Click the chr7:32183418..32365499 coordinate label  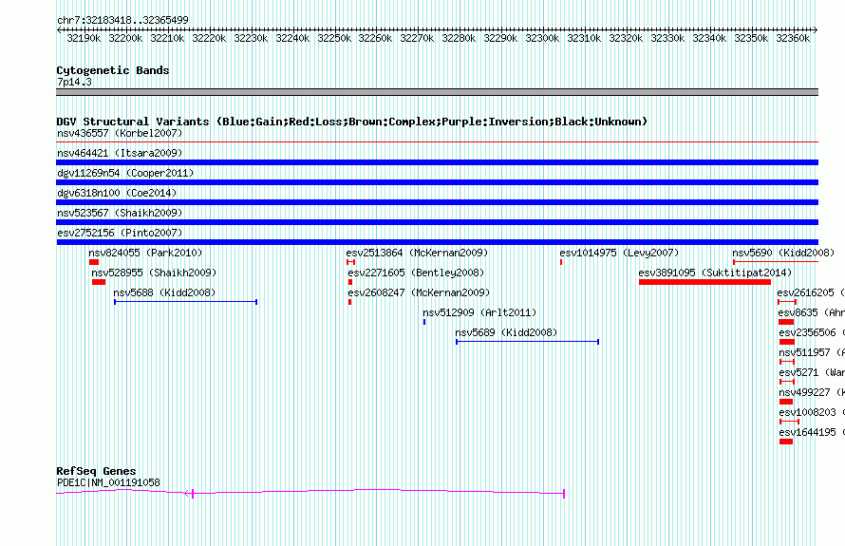[122, 21]
